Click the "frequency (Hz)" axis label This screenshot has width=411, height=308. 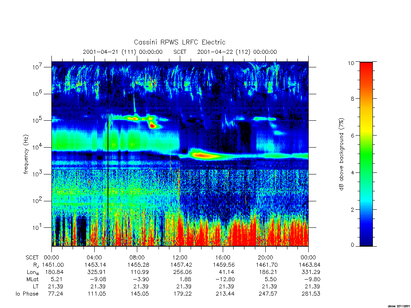point(26,154)
